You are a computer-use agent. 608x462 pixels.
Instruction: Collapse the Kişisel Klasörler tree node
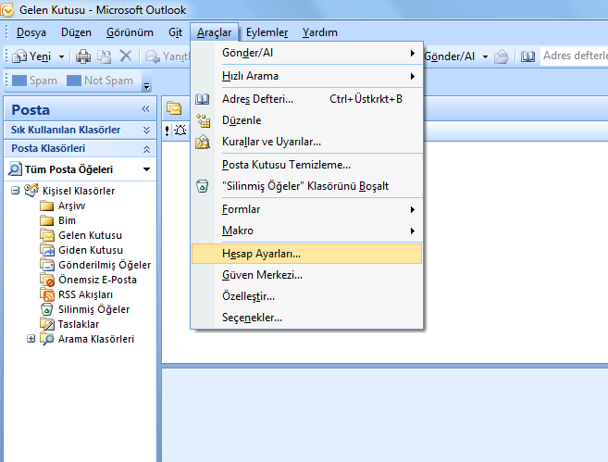(x=16, y=191)
